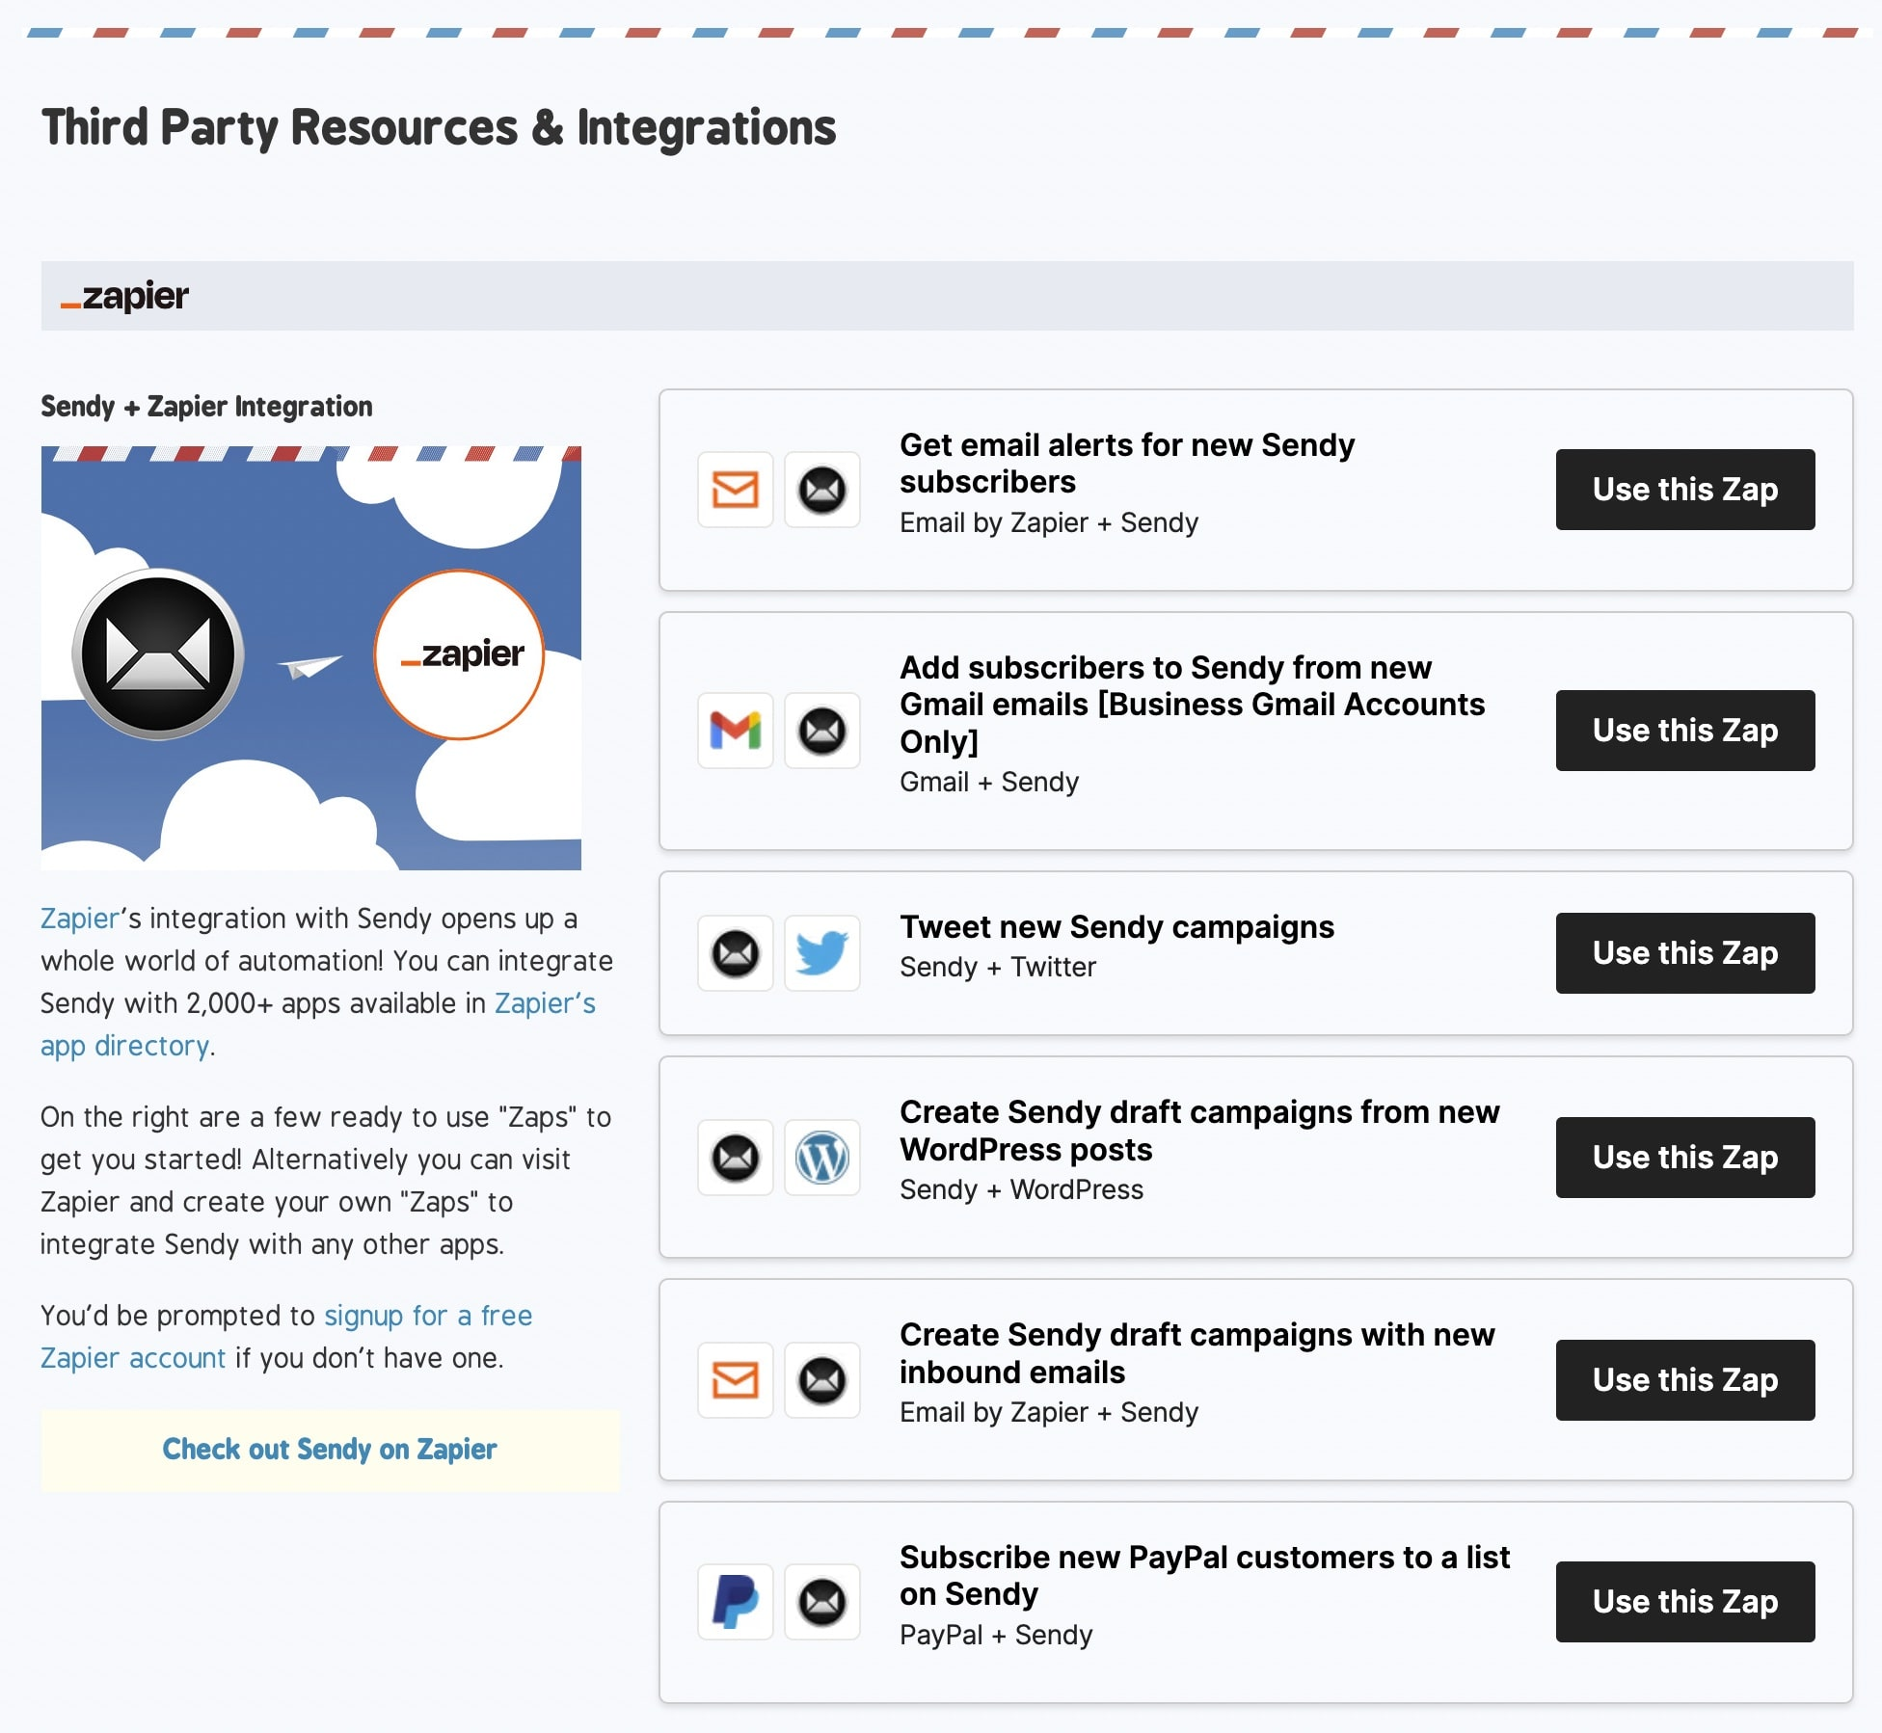The height and width of the screenshot is (1733, 1882).
Task: Click Email by Zapier icon in inbound emails card
Action: tap(736, 1380)
